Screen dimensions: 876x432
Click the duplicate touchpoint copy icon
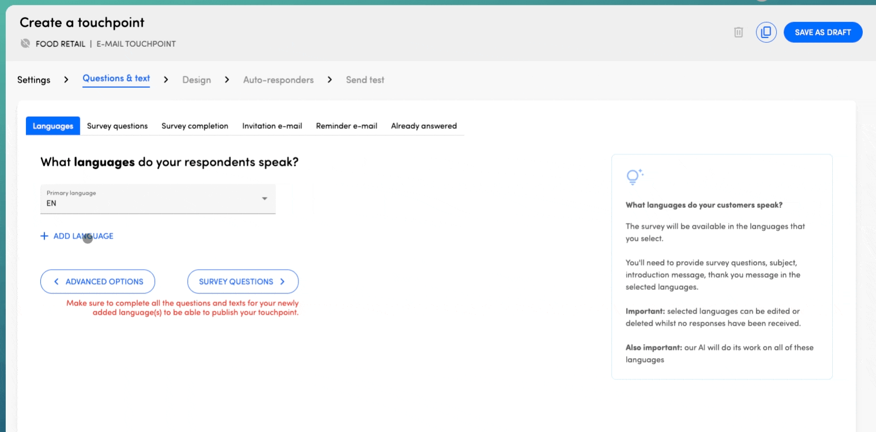(766, 32)
